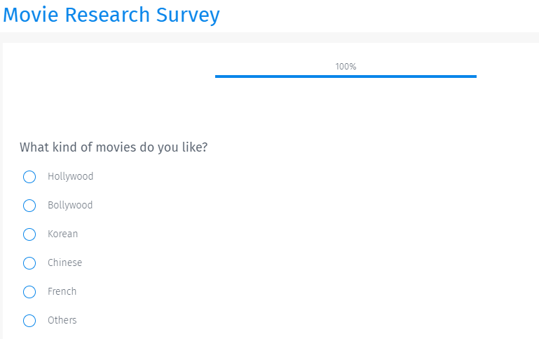Mark the Chinese radio button
The width and height of the screenshot is (539, 339).
click(29, 263)
